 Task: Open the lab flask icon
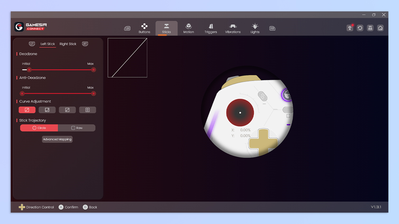pos(370,28)
